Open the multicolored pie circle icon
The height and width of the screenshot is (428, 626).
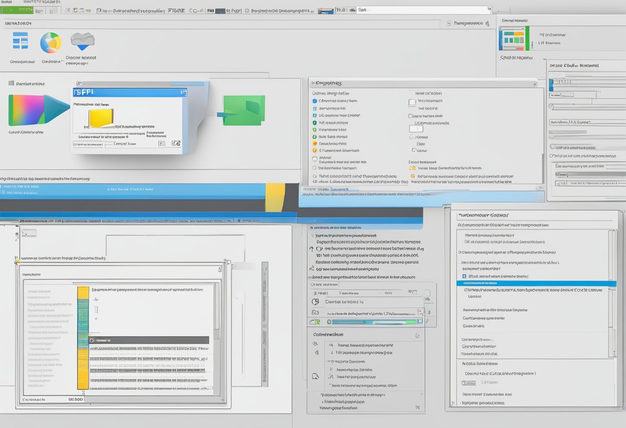click(x=50, y=43)
